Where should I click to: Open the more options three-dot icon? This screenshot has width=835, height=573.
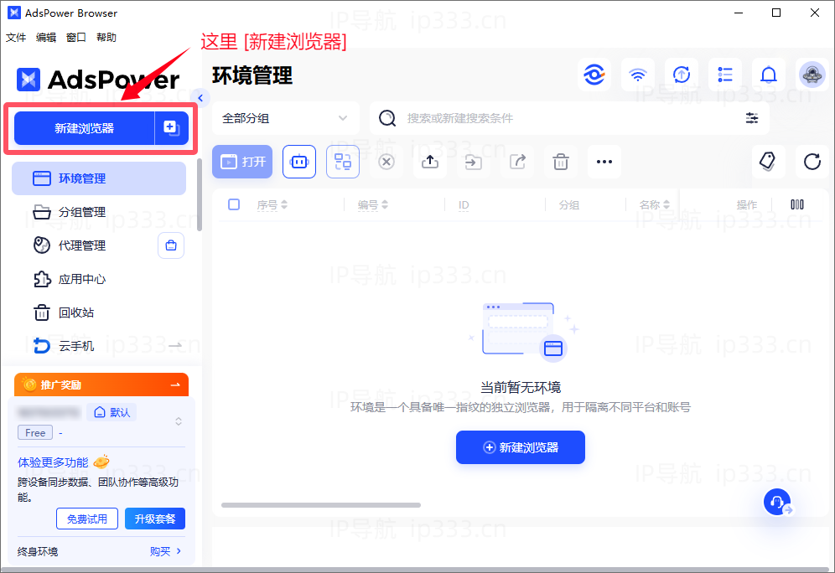tap(604, 161)
